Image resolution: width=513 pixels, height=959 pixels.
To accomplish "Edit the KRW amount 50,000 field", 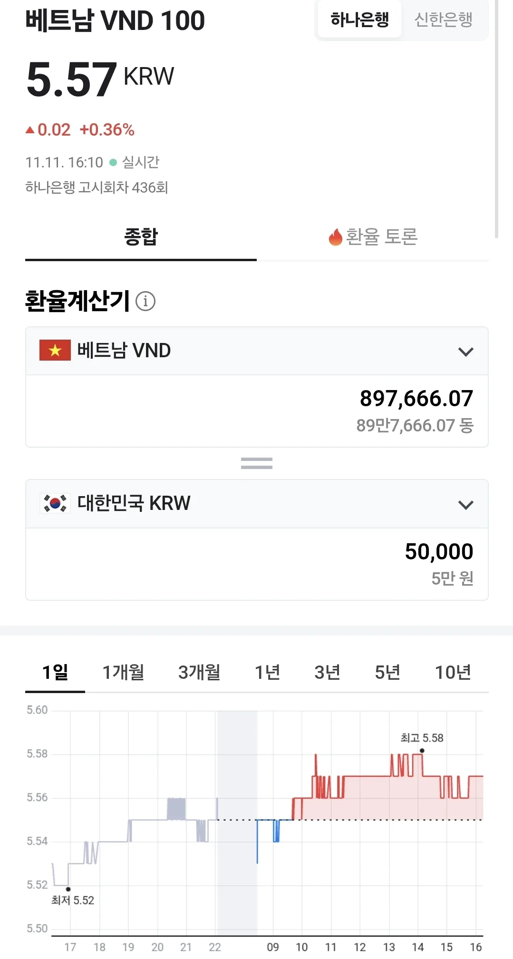I will click(x=257, y=564).
